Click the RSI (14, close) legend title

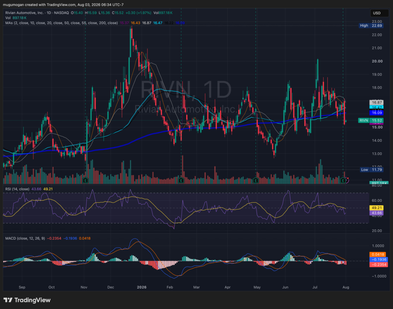pyautogui.click(x=17, y=189)
